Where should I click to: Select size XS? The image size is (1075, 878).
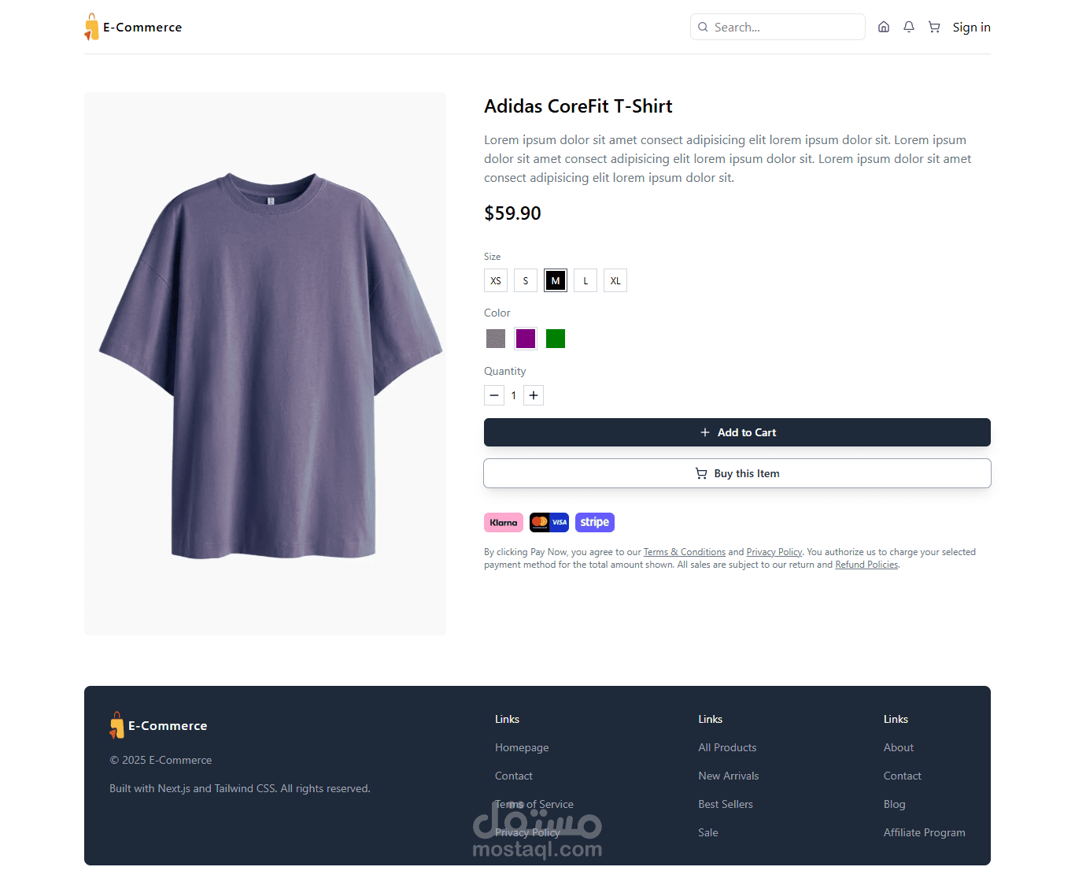coord(496,280)
